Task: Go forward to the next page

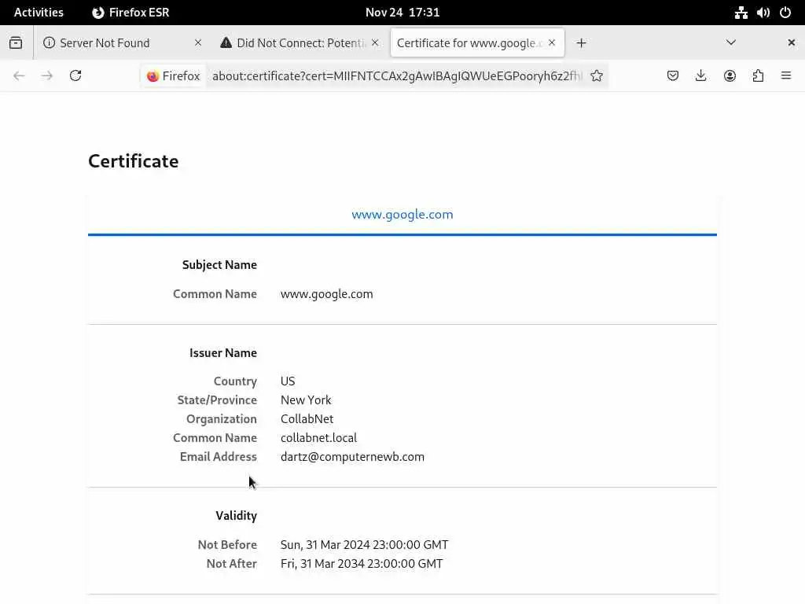Action: pos(47,76)
